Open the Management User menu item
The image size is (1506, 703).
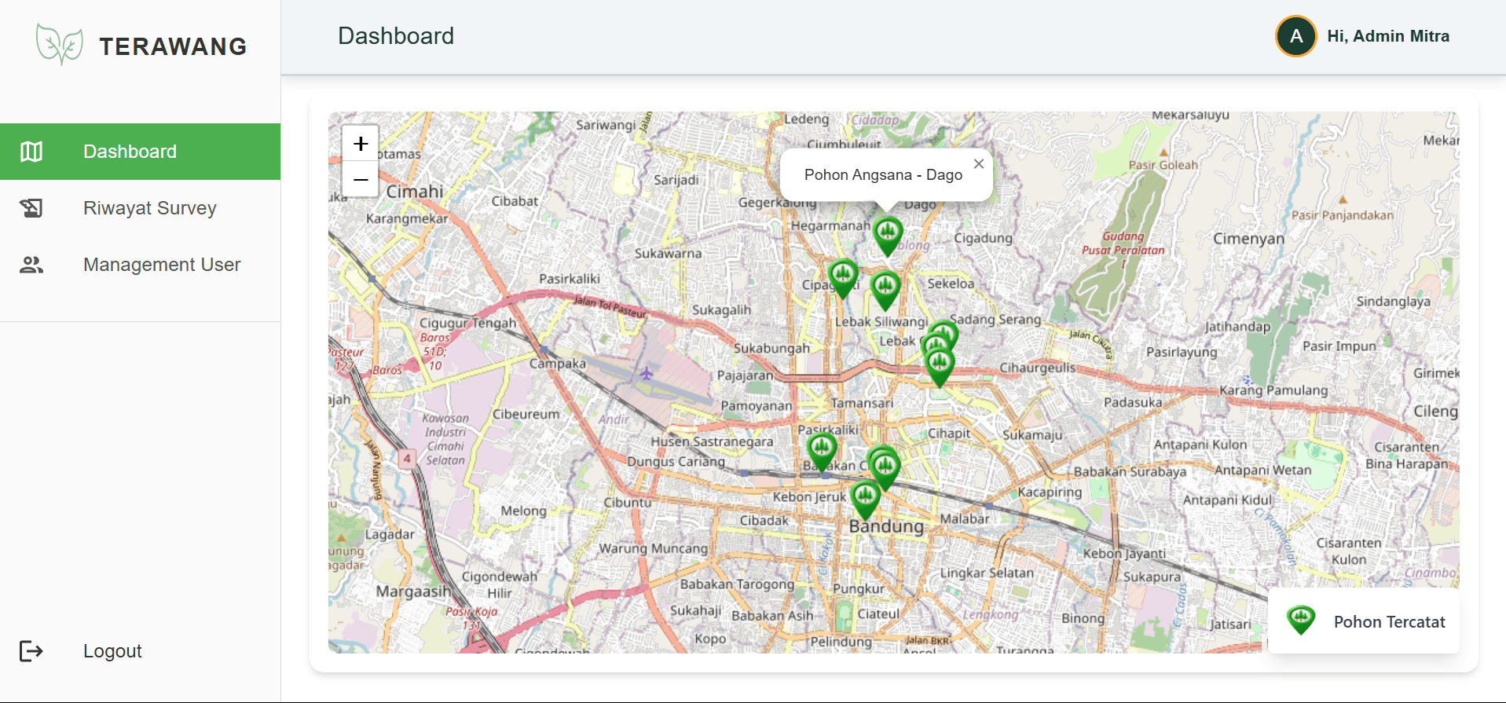162,265
